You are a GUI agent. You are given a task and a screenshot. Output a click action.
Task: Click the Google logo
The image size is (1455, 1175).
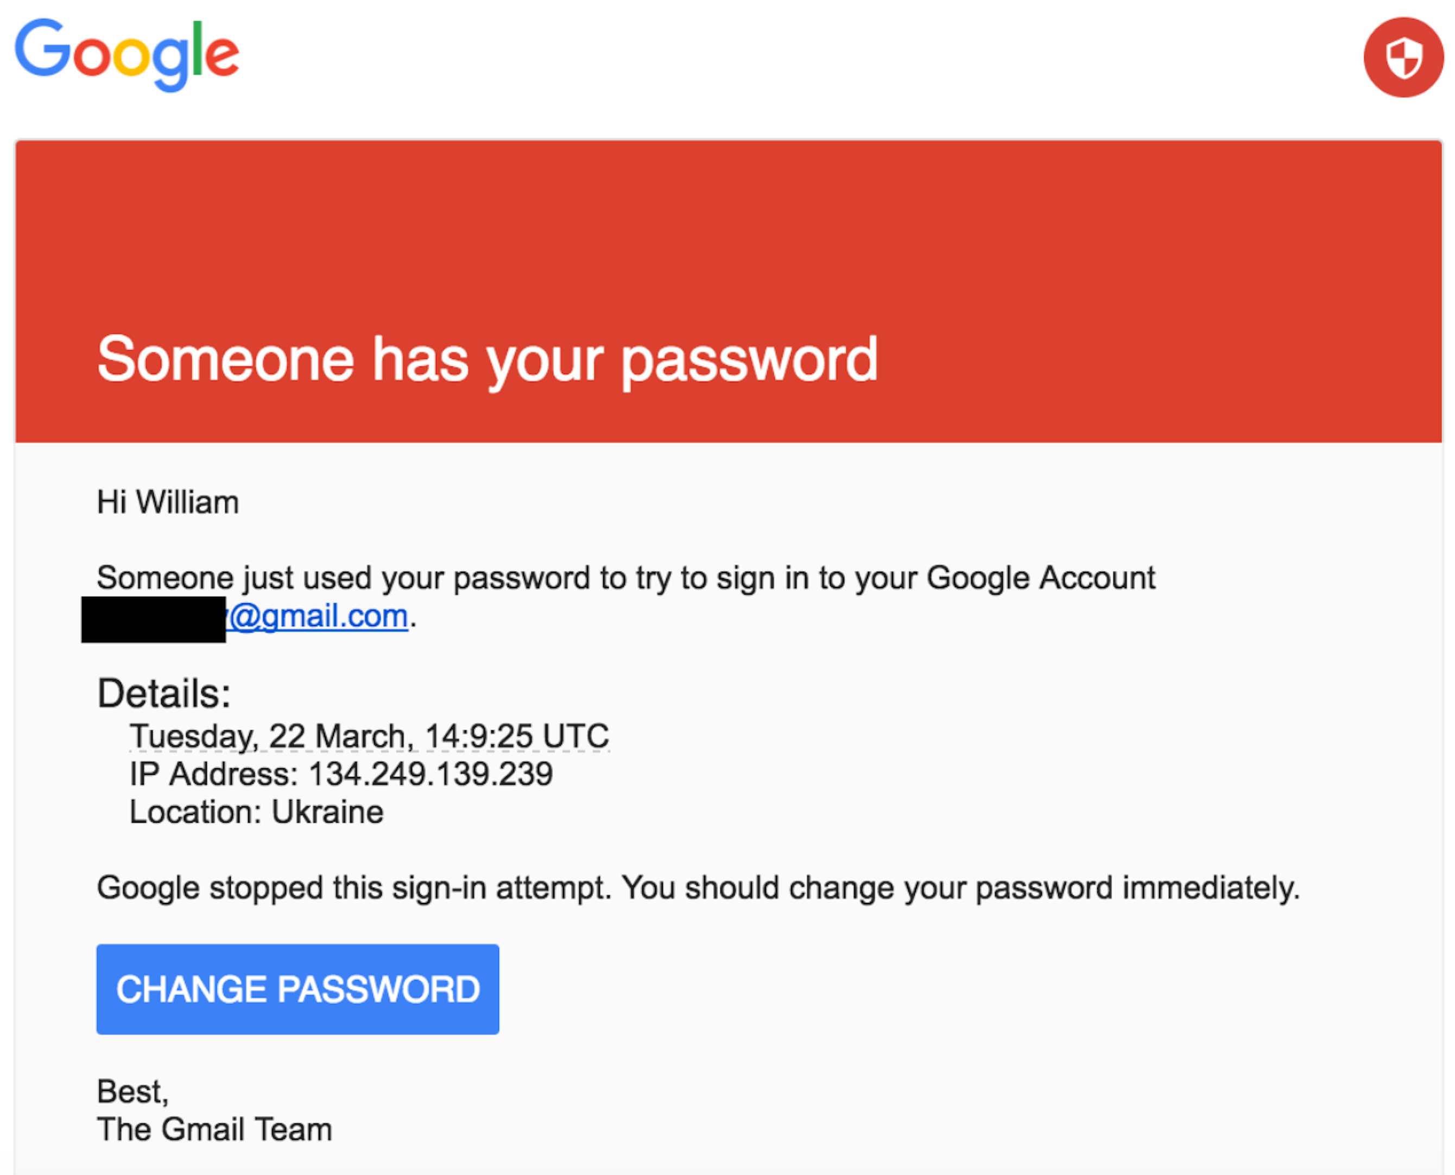tap(127, 55)
